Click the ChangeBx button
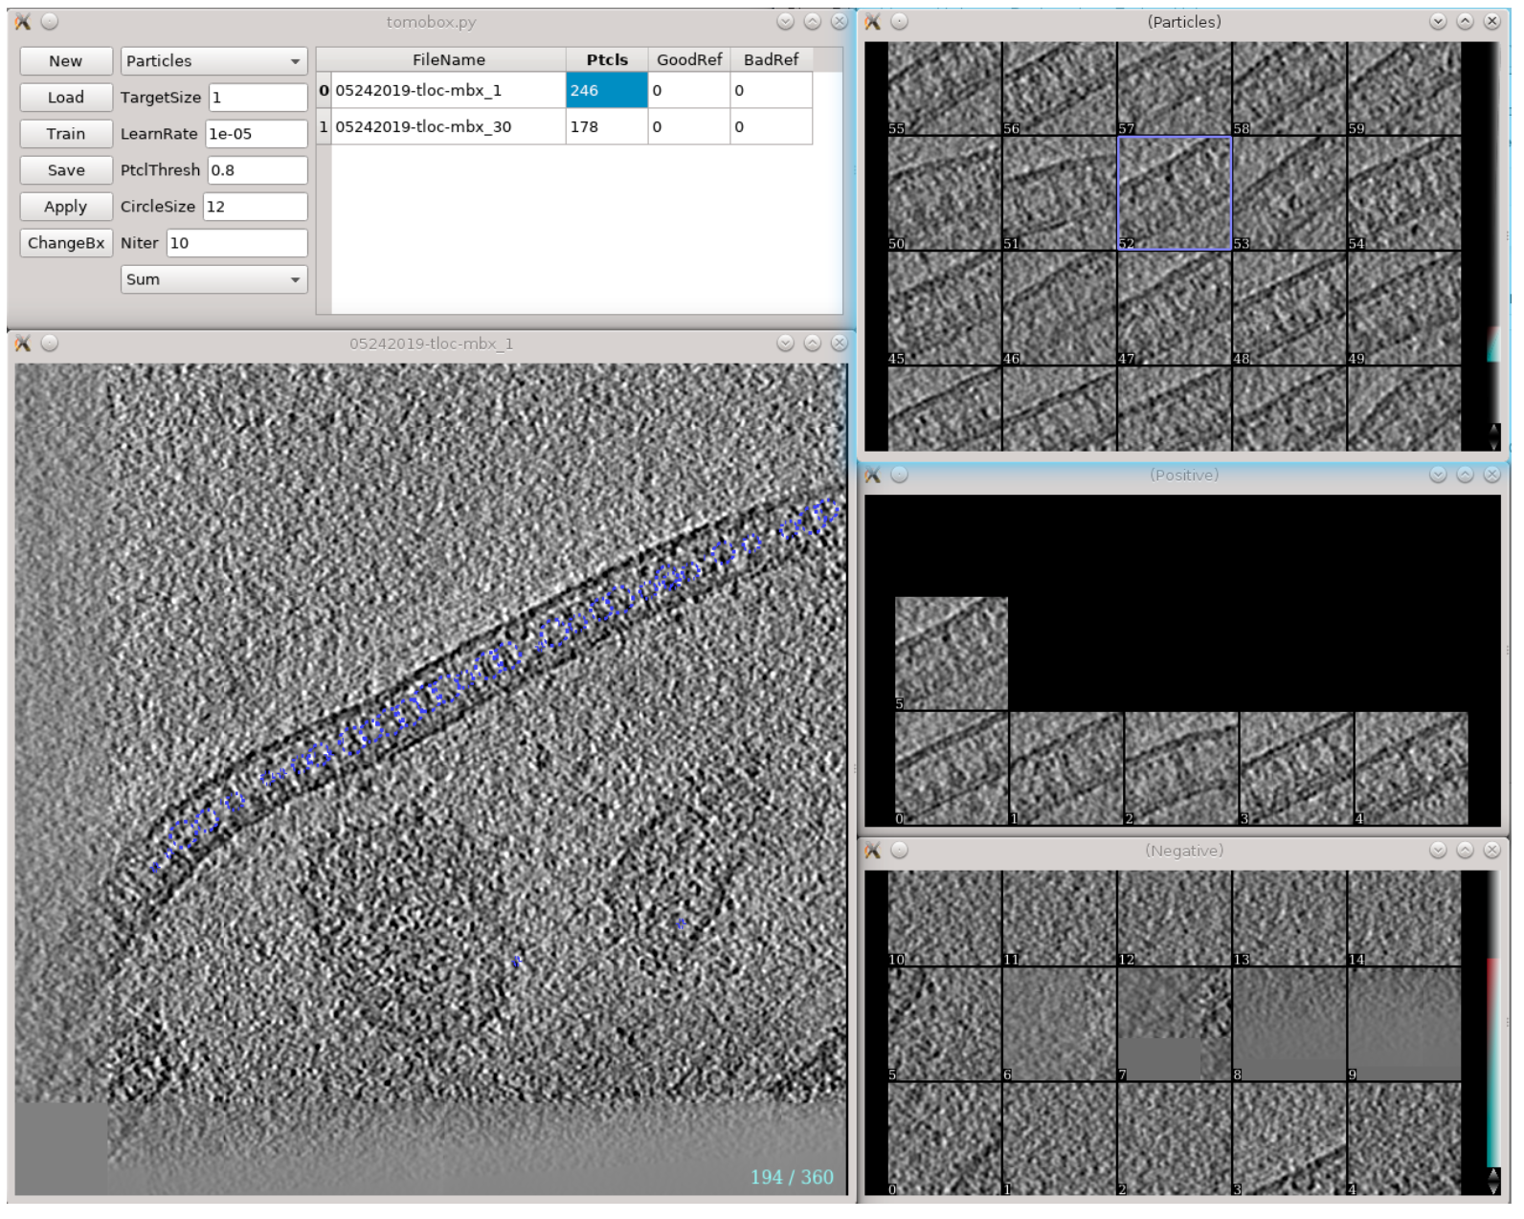Screen dimensions: 1524x1219 click(66, 244)
